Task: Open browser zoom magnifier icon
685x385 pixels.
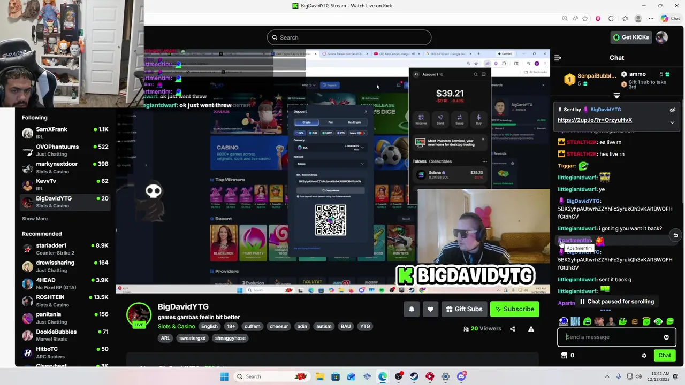Action: 565,19
